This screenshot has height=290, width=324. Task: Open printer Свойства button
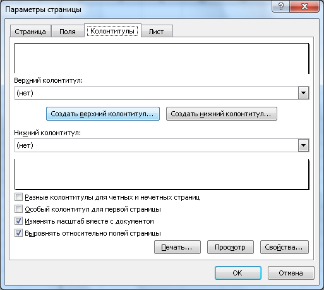(284, 247)
